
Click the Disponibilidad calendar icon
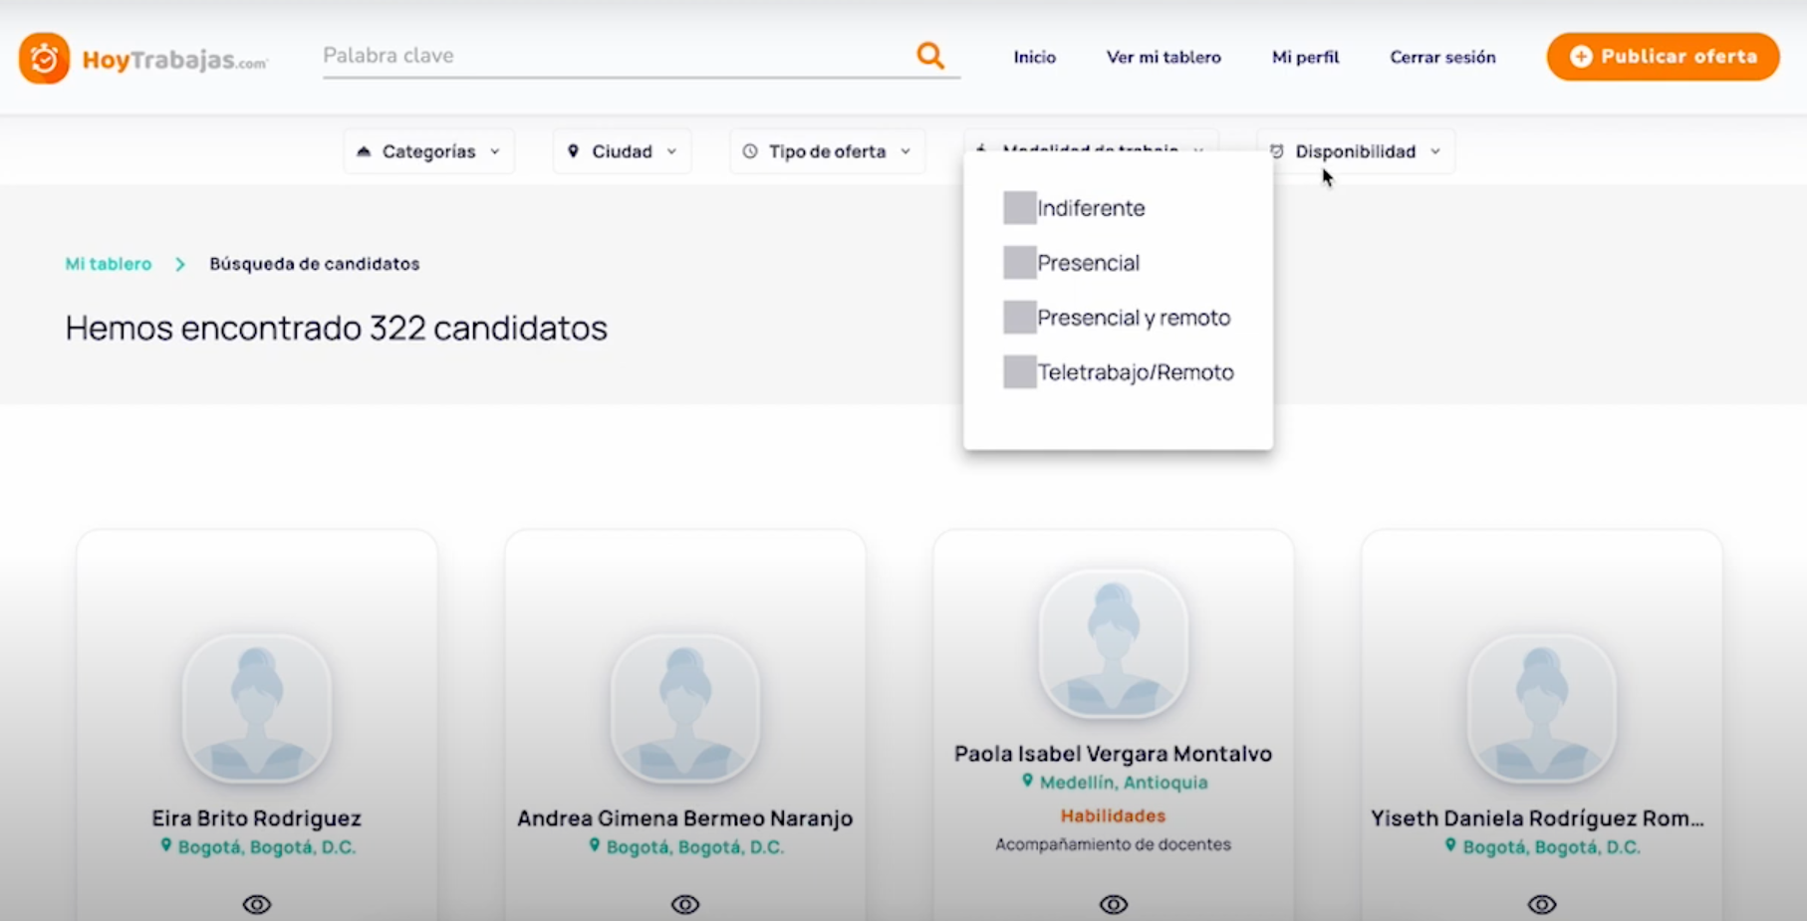[1277, 151]
